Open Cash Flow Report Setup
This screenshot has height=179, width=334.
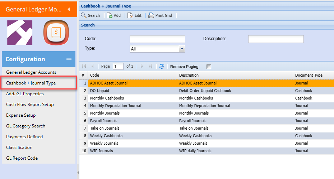(30, 105)
